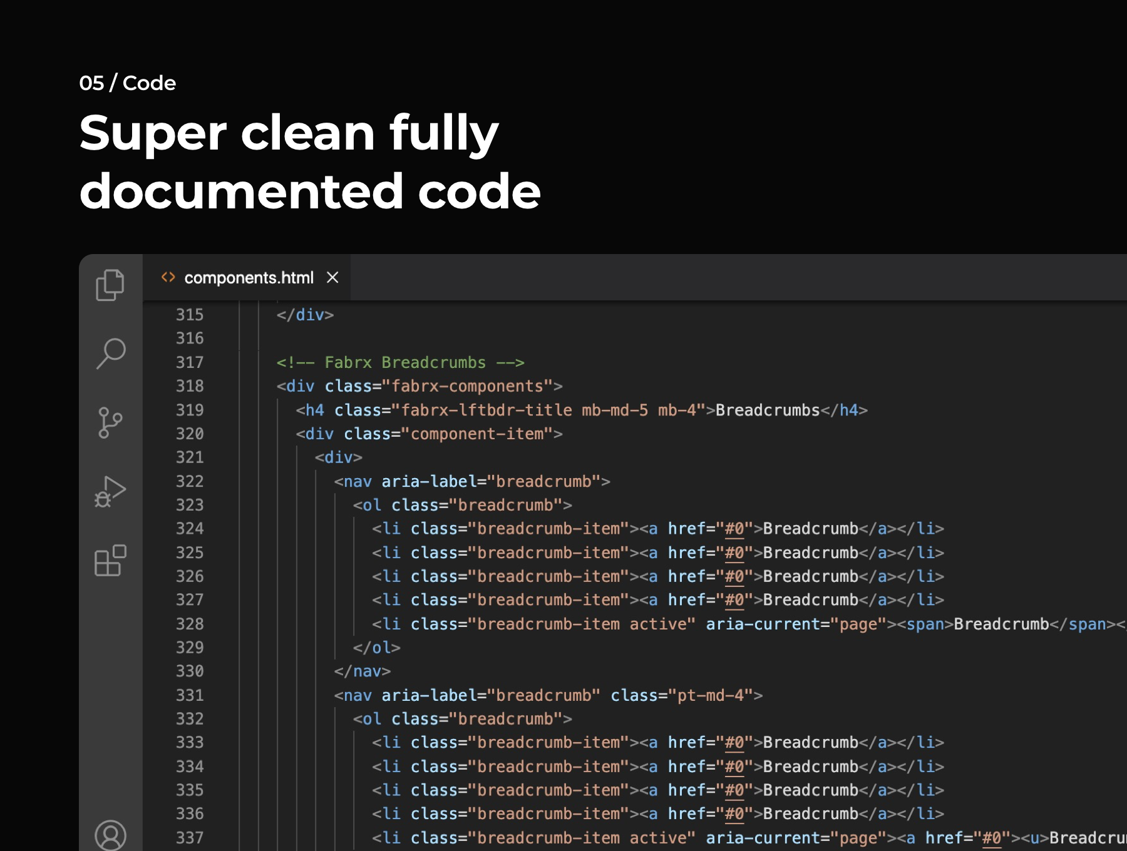Open the Source Control view
The width and height of the screenshot is (1127, 851).
110,423
